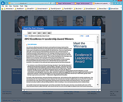Open a new blank browser tab
The height and width of the screenshot is (102, 123).
(x=112, y=4)
